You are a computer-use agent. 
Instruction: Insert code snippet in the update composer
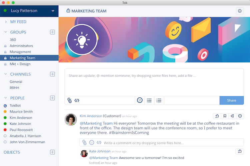77,100
